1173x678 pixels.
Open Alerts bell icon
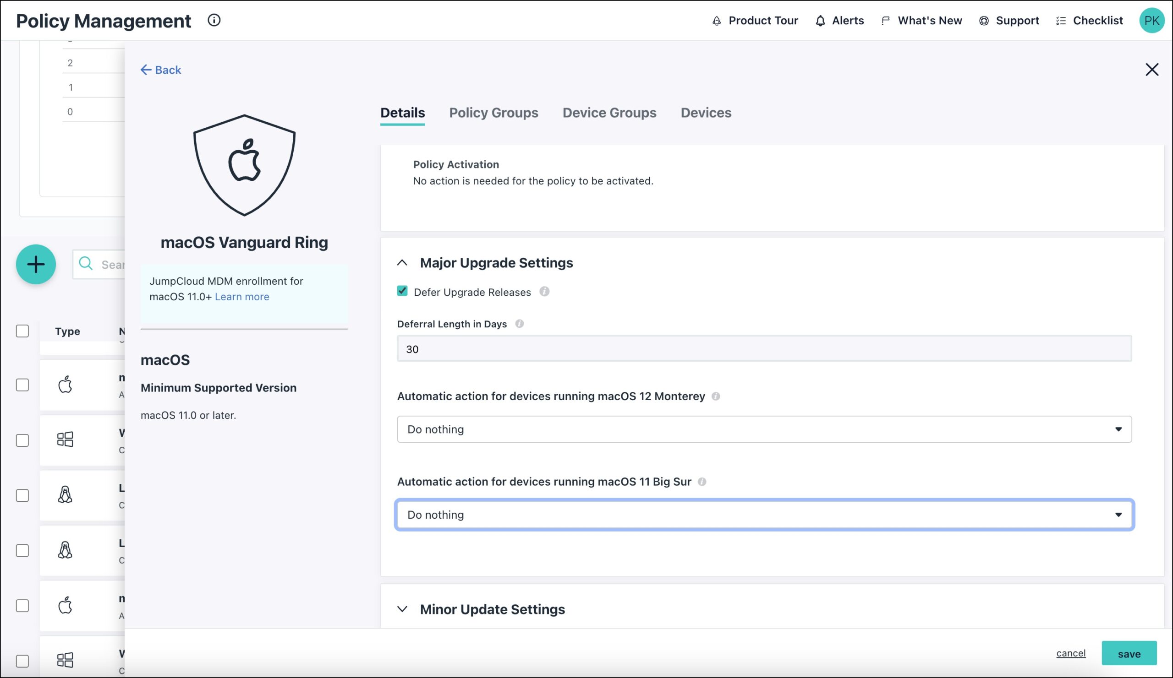pos(820,21)
